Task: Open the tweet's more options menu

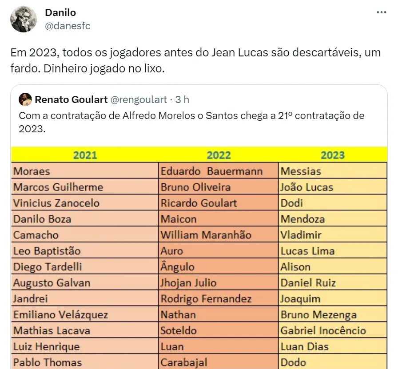Action: [382, 12]
